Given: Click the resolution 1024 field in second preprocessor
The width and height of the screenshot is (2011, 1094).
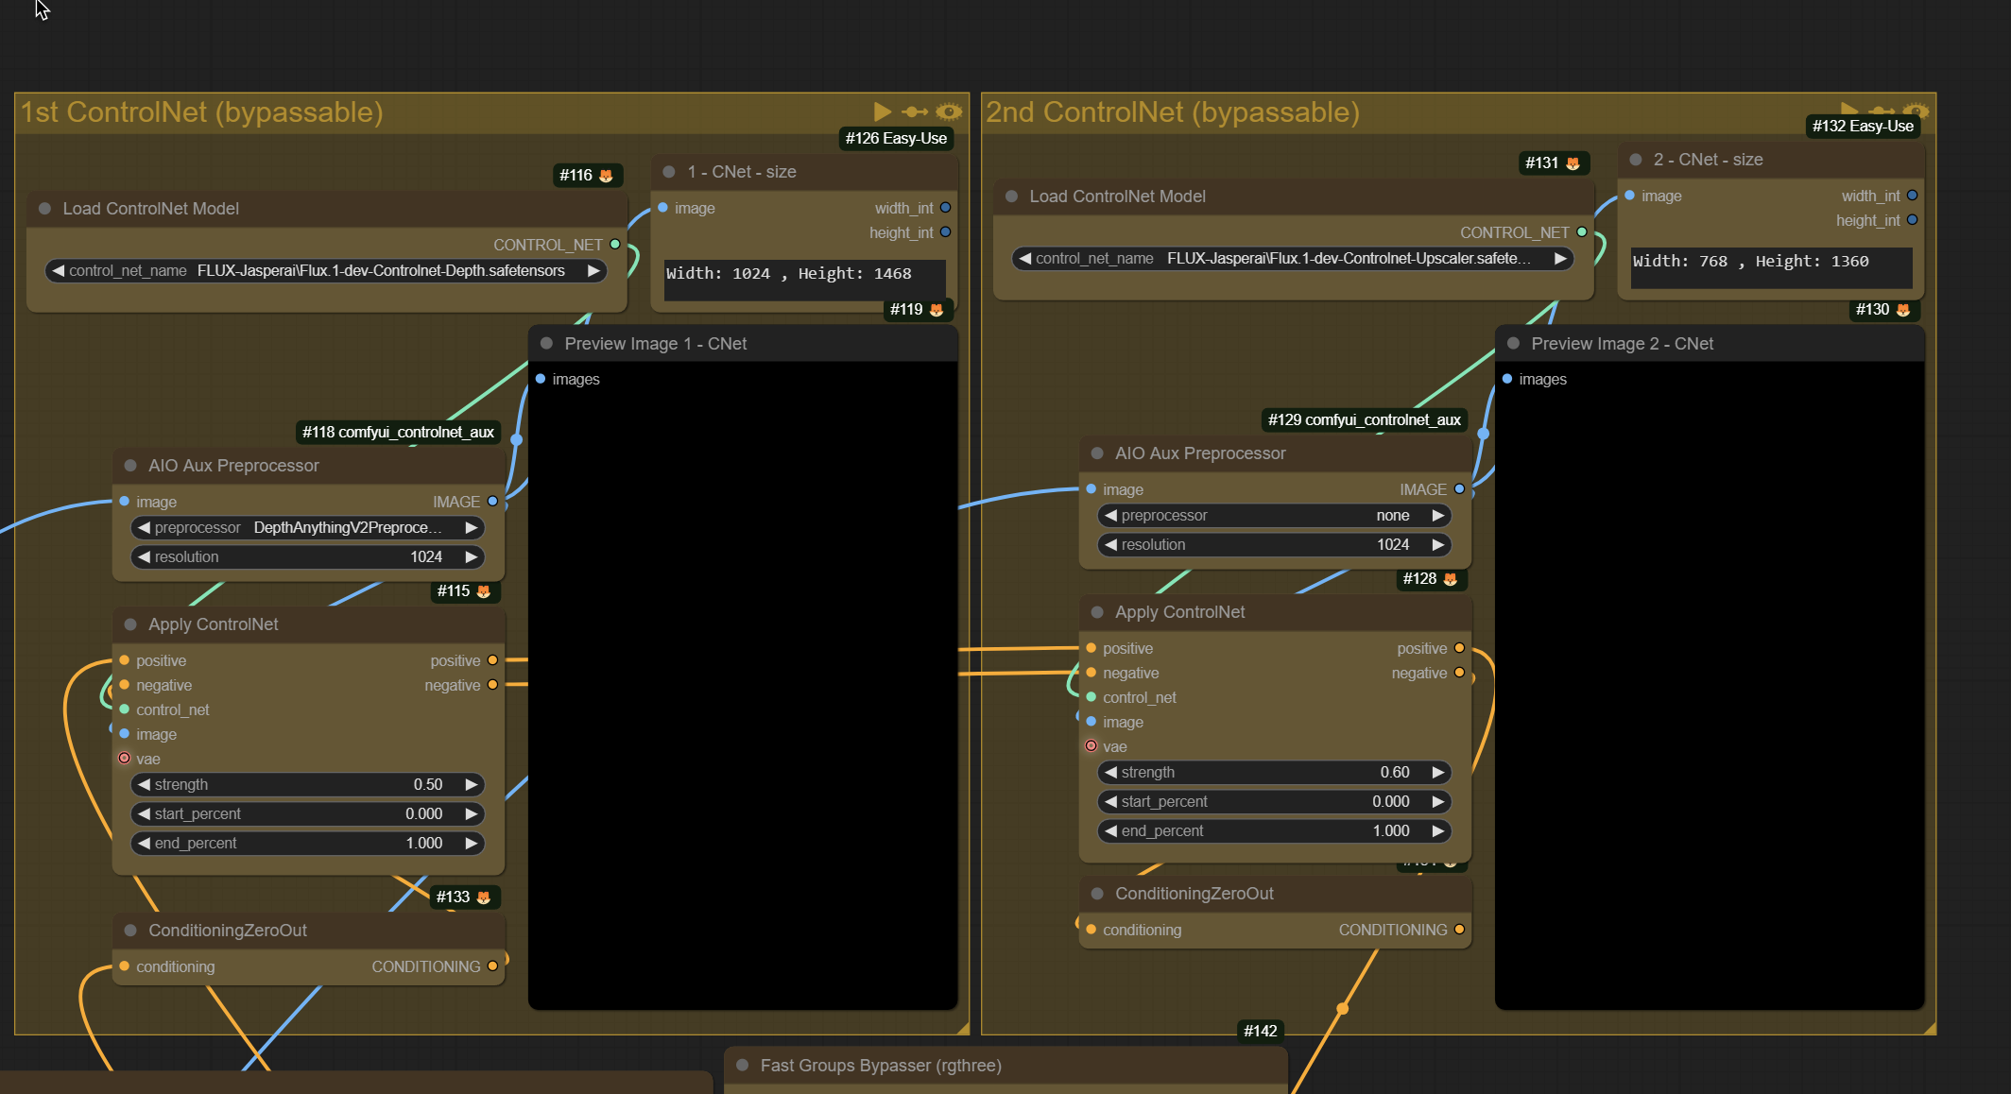Looking at the screenshot, I should [x=1274, y=545].
